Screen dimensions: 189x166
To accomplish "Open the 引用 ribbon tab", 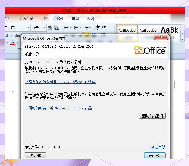I will click(45, 19).
